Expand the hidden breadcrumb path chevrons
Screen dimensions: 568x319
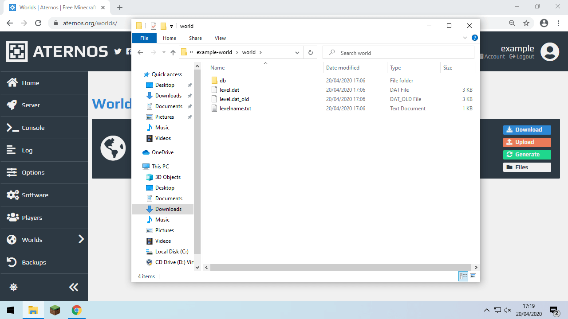tap(191, 52)
